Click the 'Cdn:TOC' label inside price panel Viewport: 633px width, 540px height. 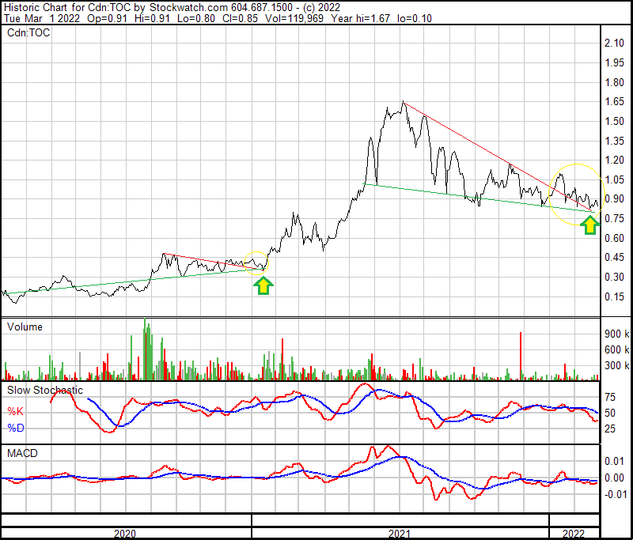pyautogui.click(x=28, y=32)
